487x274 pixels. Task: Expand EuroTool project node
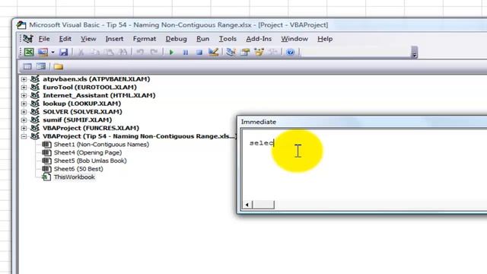(x=24, y=88)
